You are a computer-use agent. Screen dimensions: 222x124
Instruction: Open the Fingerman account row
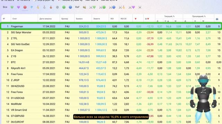[x=111, y=26]
